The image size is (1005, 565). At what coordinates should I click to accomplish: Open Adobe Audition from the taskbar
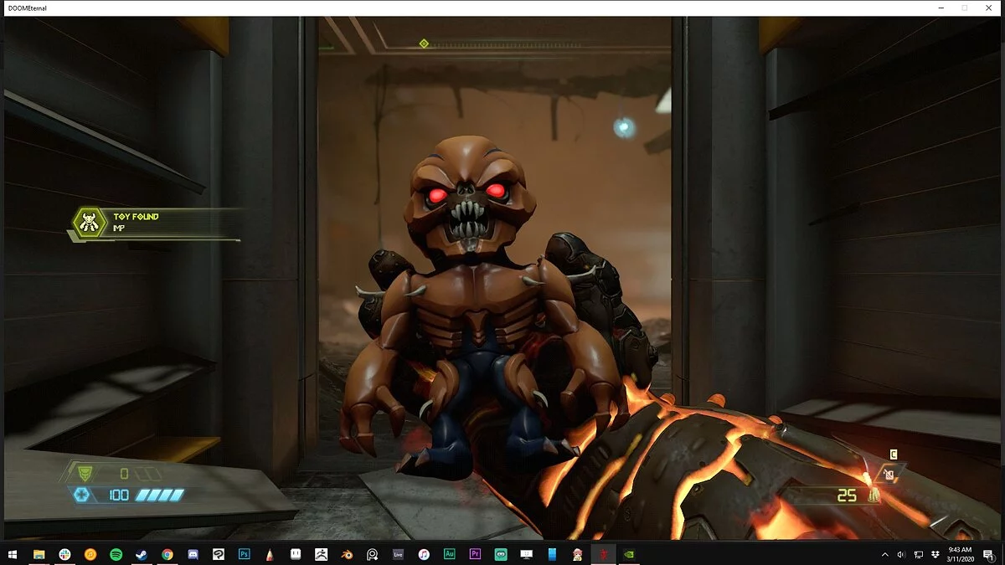(x=449, y=554)
